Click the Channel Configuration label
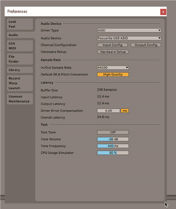176x209 pixels. pyautogui.click(x=59, y=45)
